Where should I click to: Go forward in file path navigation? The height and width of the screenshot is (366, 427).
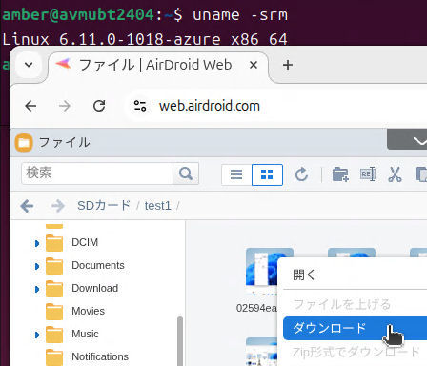[x=58, y=206]
